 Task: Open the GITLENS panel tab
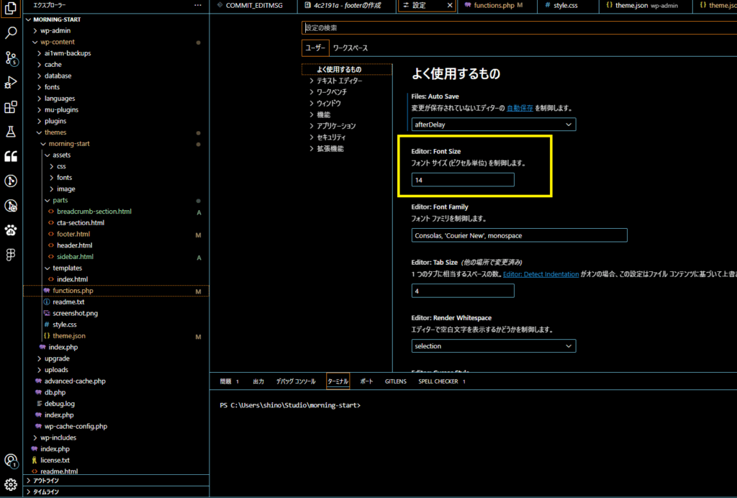[x=395, y=381]
